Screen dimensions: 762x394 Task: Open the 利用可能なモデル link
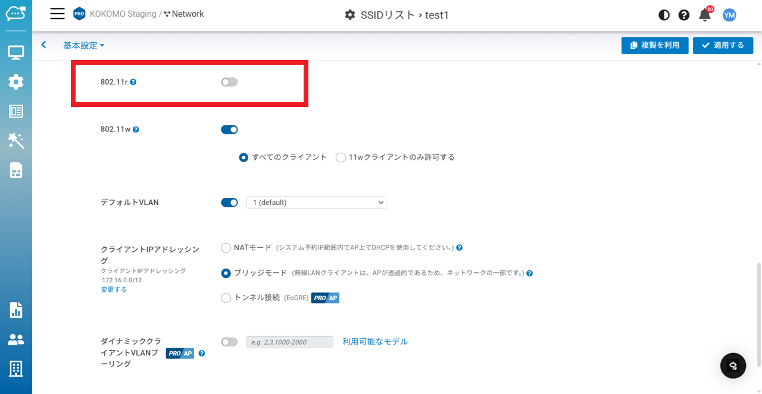coord(375,342)
